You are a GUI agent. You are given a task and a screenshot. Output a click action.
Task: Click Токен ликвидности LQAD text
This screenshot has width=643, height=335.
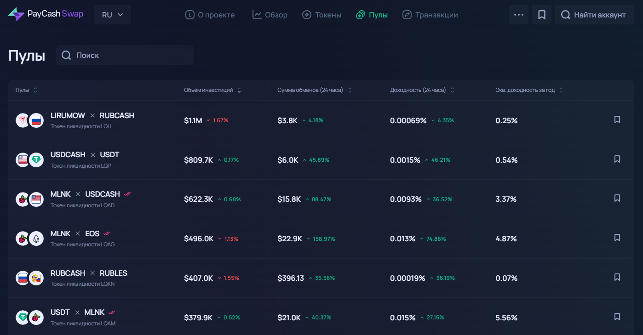coord(82,205)
